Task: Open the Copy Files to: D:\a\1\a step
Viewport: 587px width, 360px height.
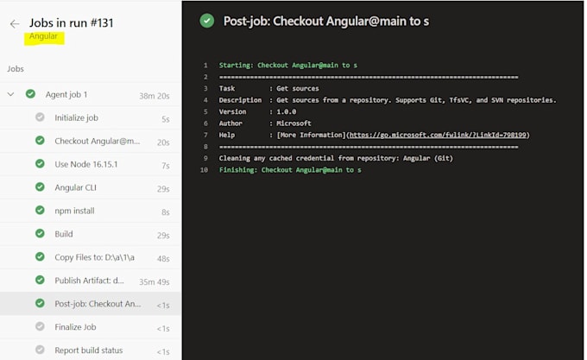Action: click(x=91, y=257)
